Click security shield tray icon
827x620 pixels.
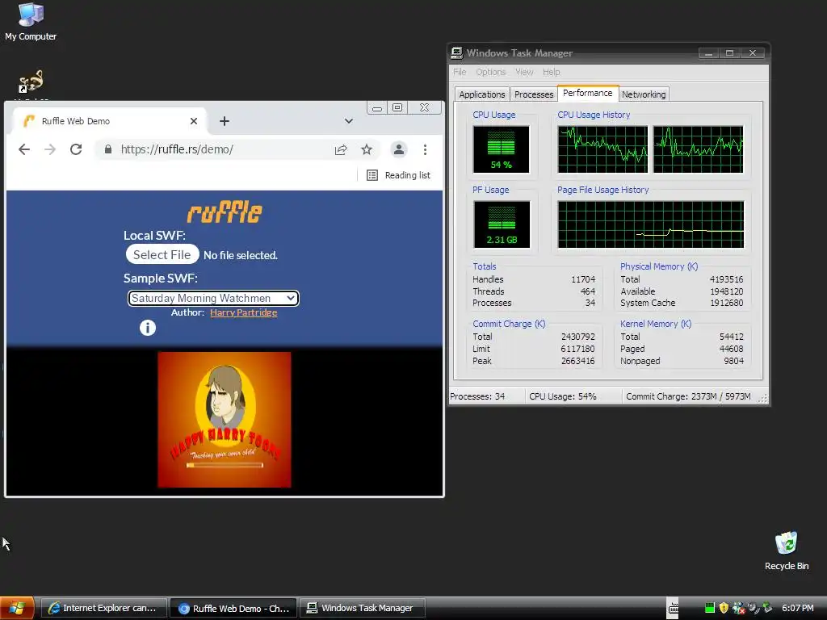[724, 608]
